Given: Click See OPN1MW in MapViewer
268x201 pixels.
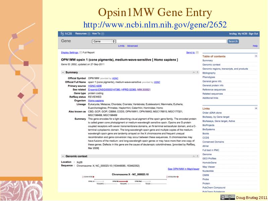Looking at the screenshot, I should click(184, 169).
